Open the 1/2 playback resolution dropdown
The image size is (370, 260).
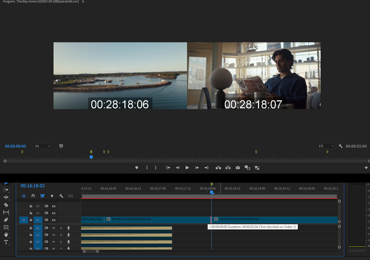click(326, 146)
